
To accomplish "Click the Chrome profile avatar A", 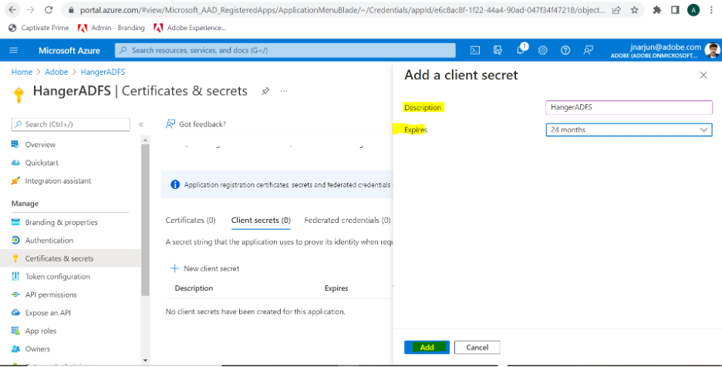I will tap(693, 10).
